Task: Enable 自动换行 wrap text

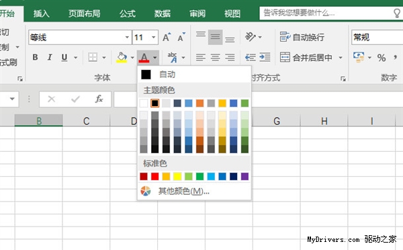Action: point(302,37)
